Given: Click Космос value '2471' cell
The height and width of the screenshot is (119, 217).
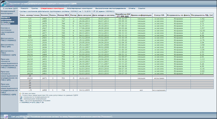Looking at the screenshot, I should pos(44,78).
